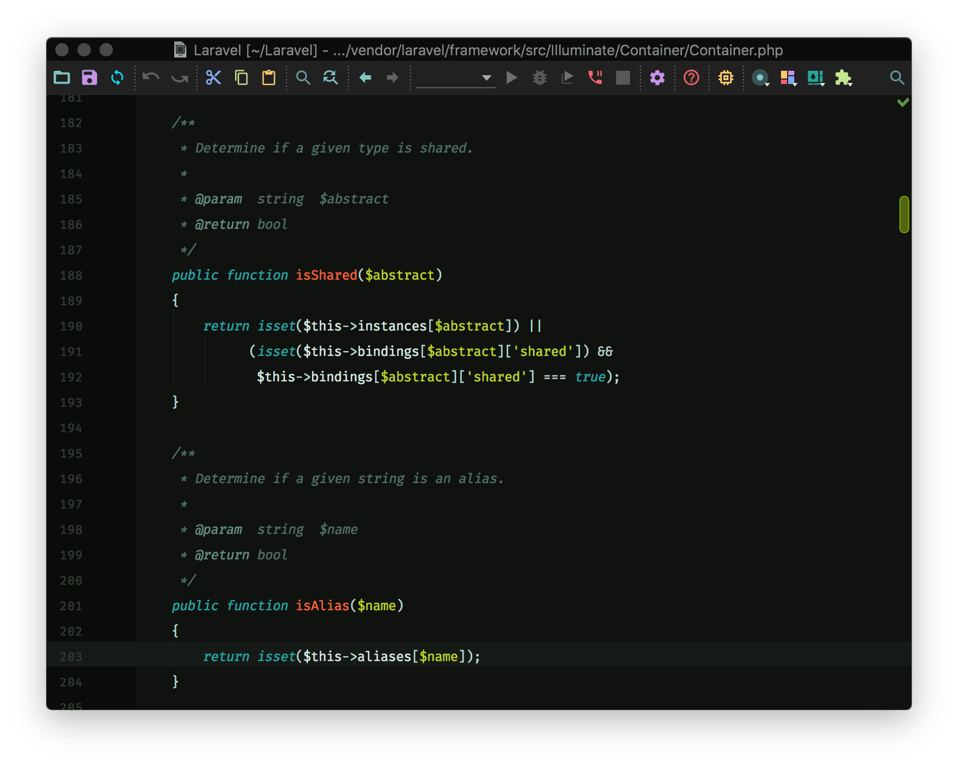
Task: Run with coverage
Action: pyautogui.click(x=567, y=77)
